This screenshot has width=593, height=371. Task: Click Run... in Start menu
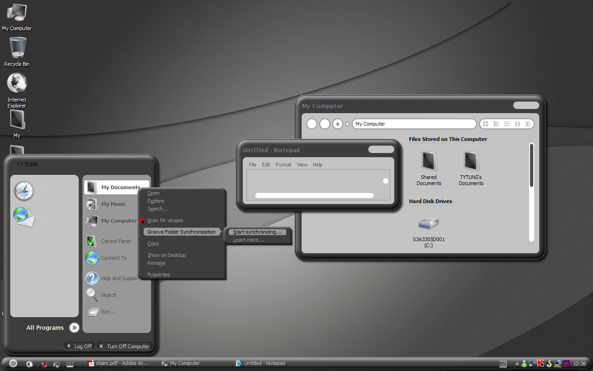[101, 312]
